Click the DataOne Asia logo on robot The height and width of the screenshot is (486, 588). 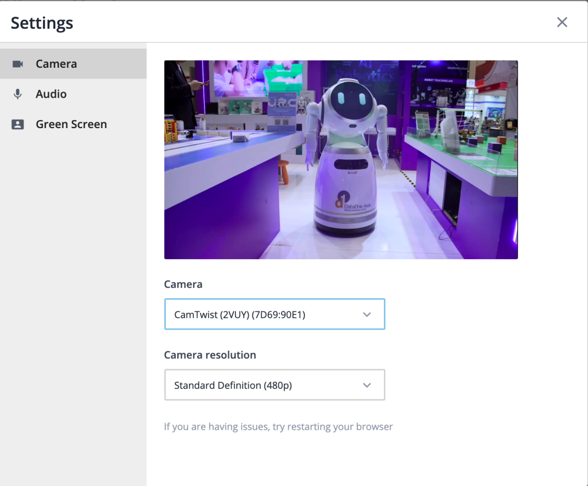pos(345,200)
